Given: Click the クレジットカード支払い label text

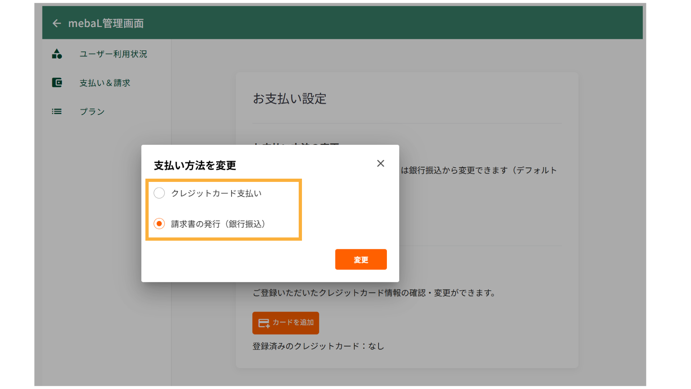Looking at the screenshot, I should pos(216,193).
